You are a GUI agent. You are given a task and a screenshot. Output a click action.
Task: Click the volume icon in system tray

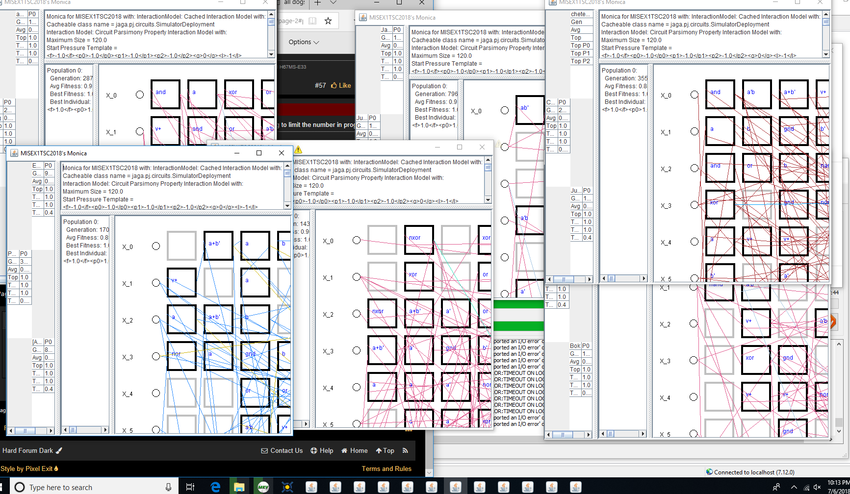(817, 487)
